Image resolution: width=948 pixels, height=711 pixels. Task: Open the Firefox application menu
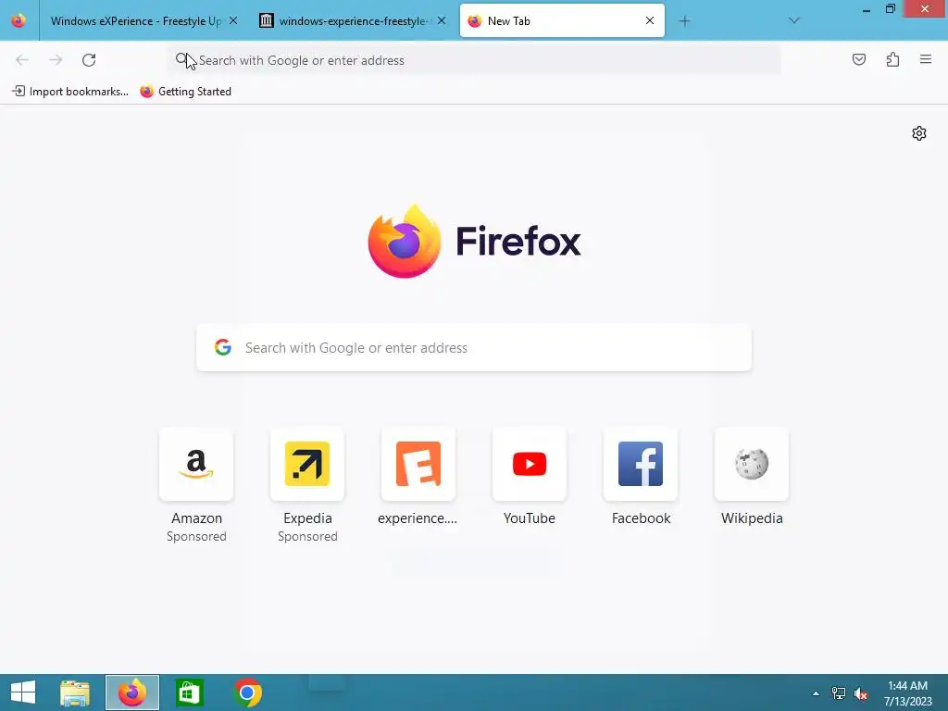point(926,59)
